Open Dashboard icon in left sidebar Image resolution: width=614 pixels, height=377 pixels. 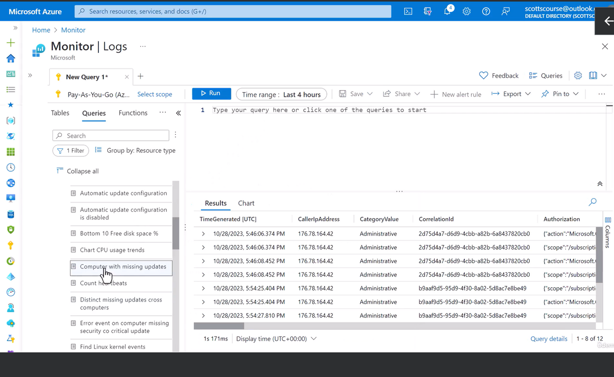click(x=11, y=74)
